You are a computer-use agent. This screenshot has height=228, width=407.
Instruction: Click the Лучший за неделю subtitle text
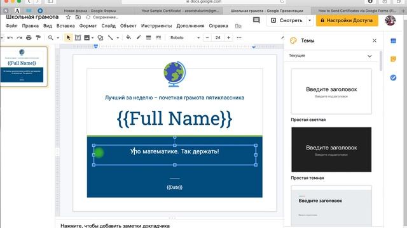[x=174, y=98]
